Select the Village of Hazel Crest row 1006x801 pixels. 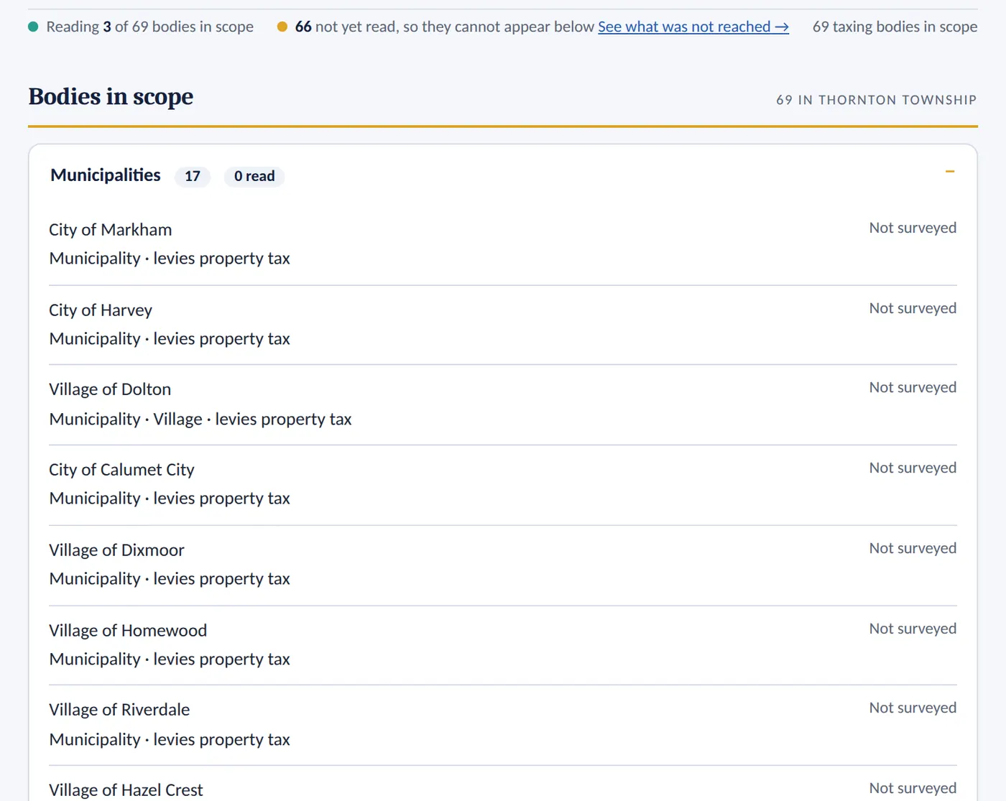(x=503, y=784)
